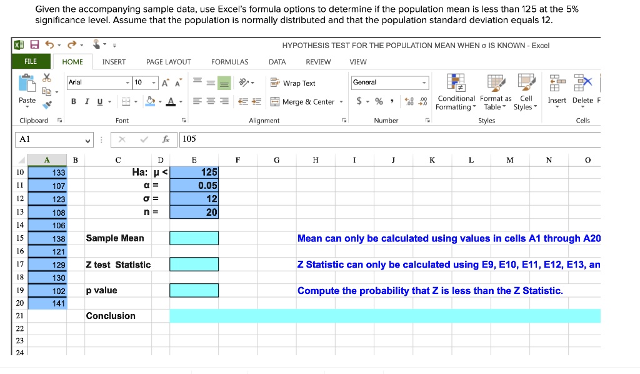
Task: Click the Increase Decimal icon
Action: (x=409, y=101)
